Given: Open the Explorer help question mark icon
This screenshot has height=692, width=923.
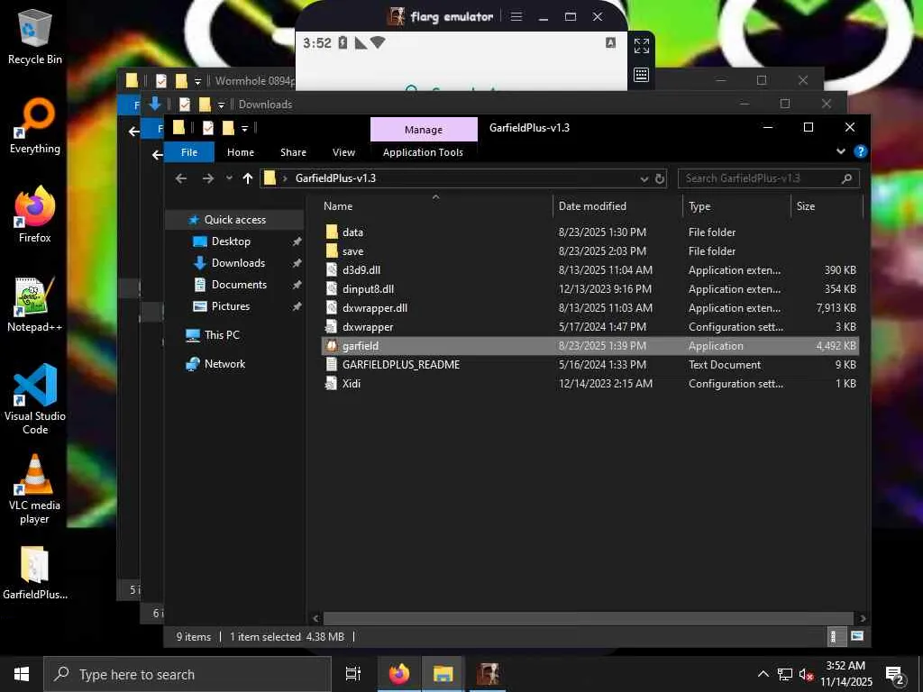Looking at the screenshot, I should tap(860, 151).
